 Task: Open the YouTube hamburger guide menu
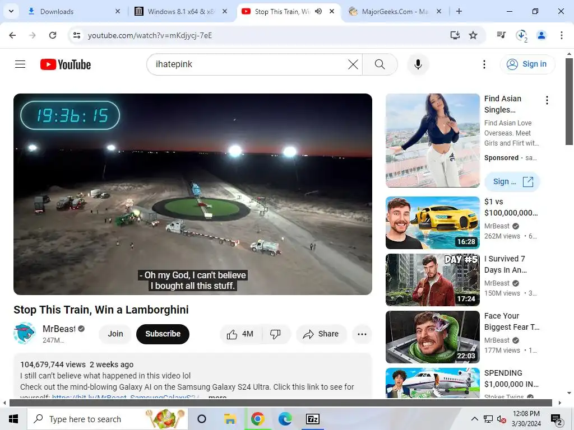20,64
